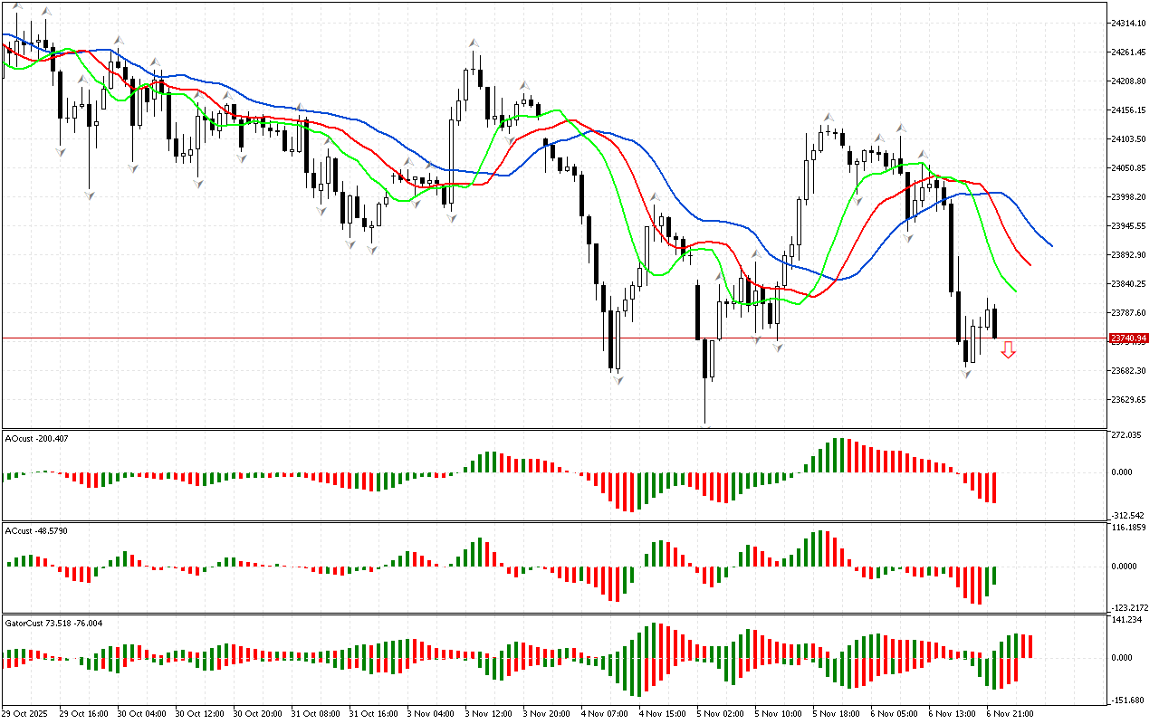
Task: Select the green Alligator lips line's right end
Action: click(x=1015, y=291)
